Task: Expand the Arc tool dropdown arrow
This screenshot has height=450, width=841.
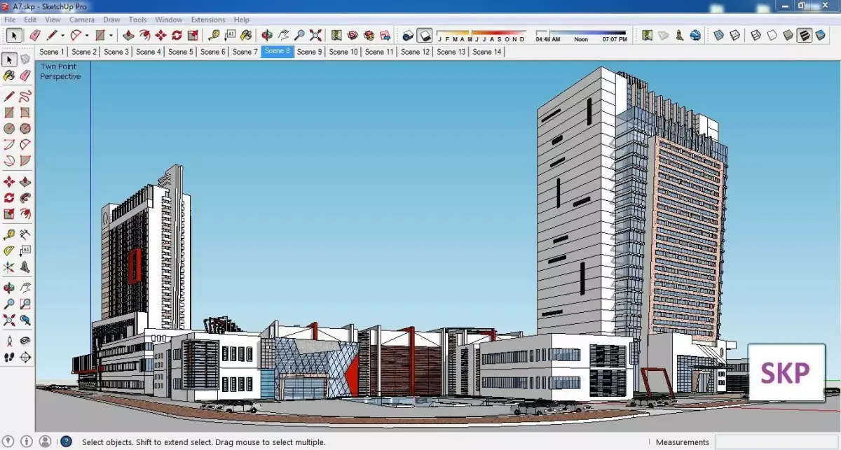Action: 87,35
